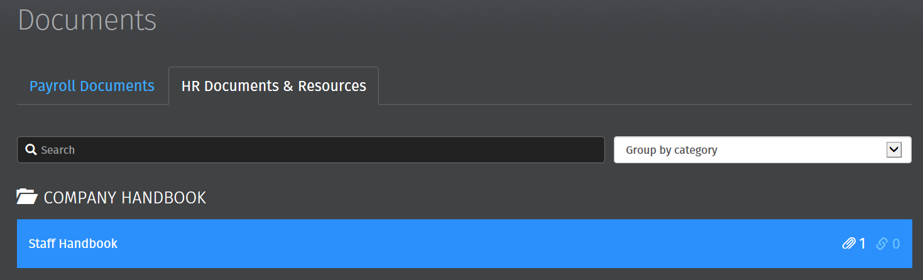Click the empty right end of the search box
This screenshot has width=923, height=280.
point(565,150)
